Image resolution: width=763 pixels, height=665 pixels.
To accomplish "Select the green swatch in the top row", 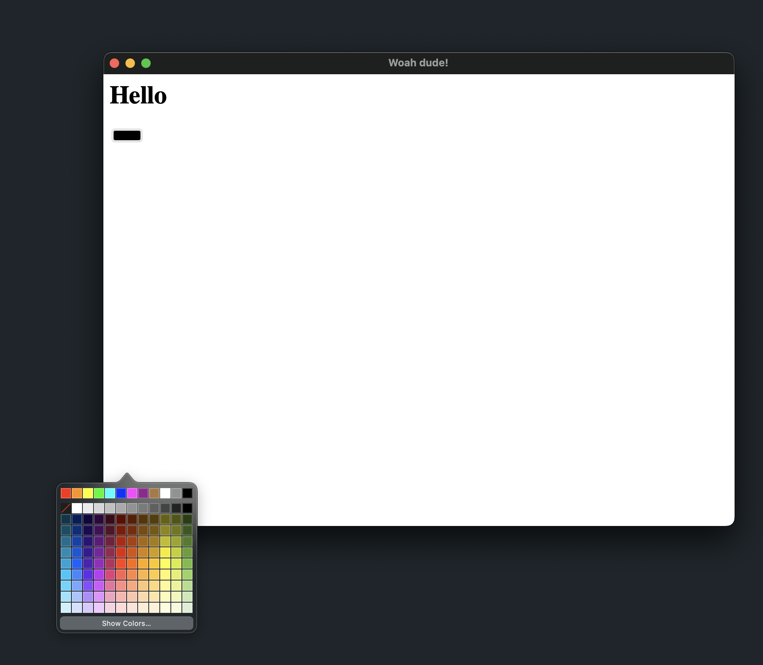I will click(x=99, y=493).
